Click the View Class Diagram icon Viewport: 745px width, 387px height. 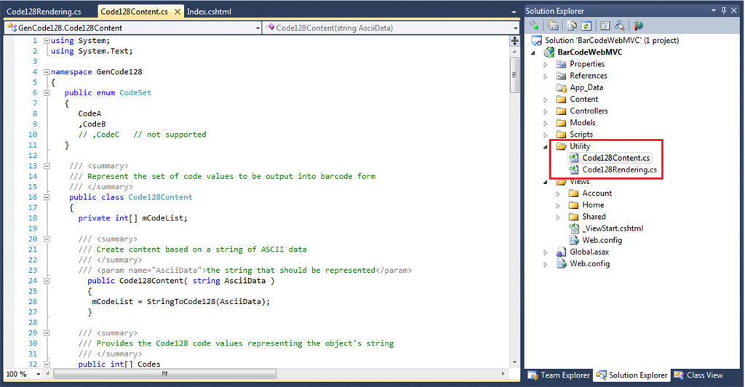(620, 25)
